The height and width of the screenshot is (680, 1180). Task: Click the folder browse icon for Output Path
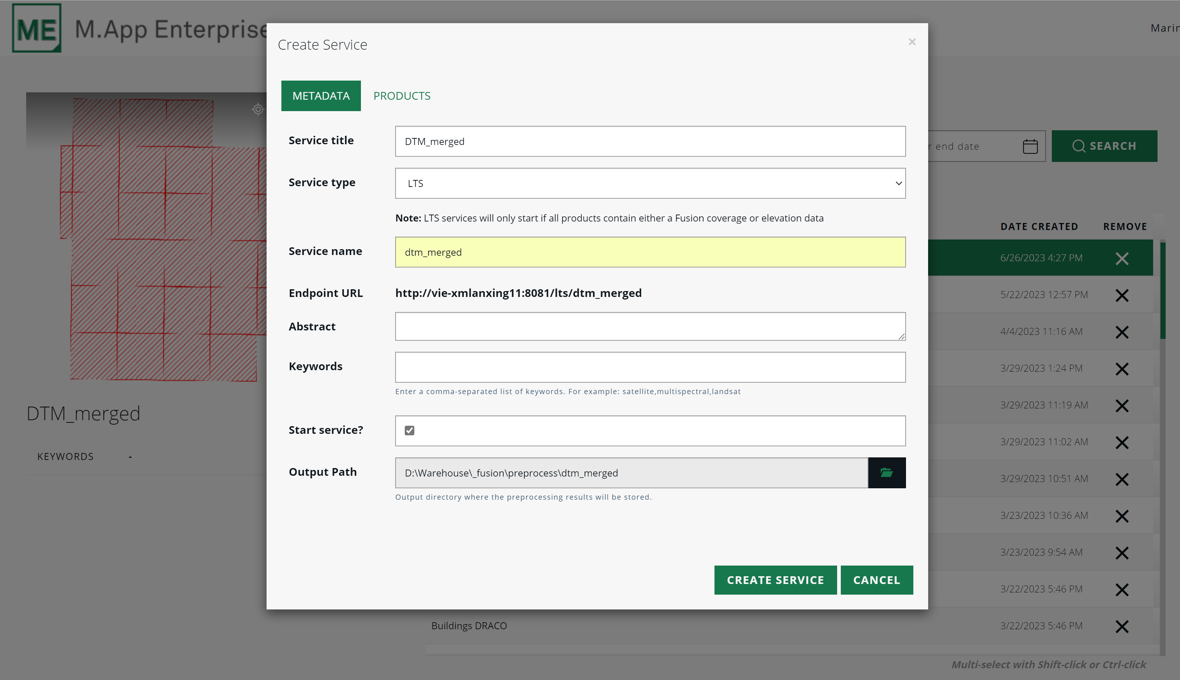point(886,472)
